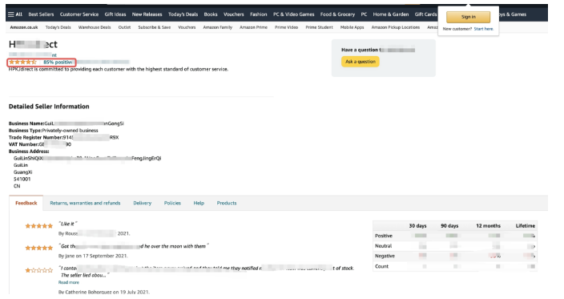Open the All hamburger menu

(15, 14)
